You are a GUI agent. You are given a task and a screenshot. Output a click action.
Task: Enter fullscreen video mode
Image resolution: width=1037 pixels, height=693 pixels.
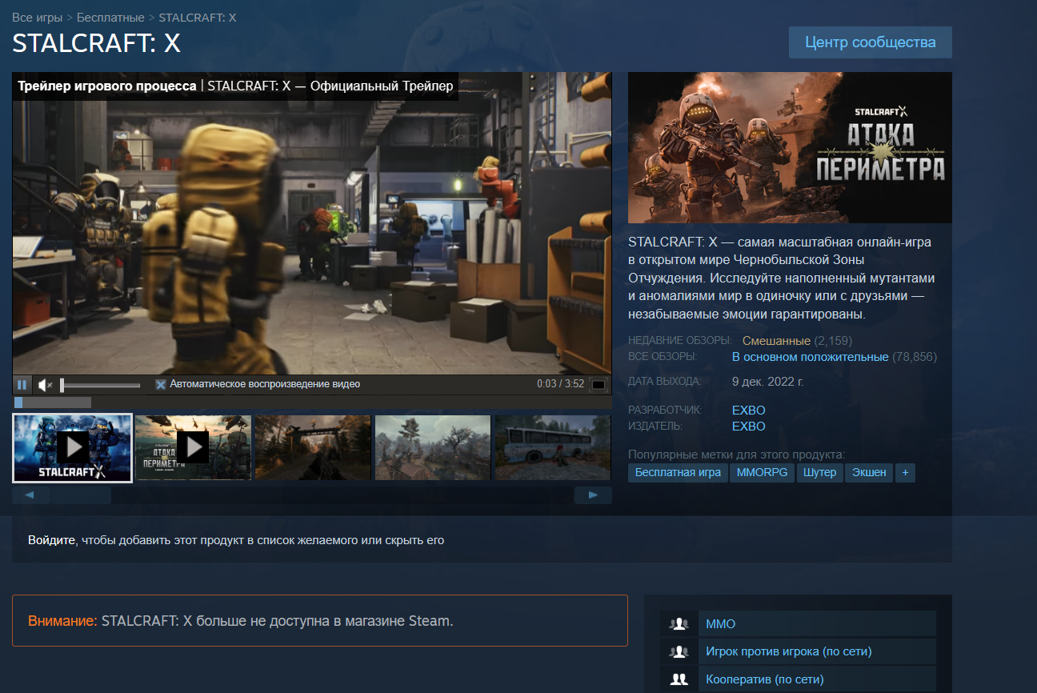coord(599,385)
